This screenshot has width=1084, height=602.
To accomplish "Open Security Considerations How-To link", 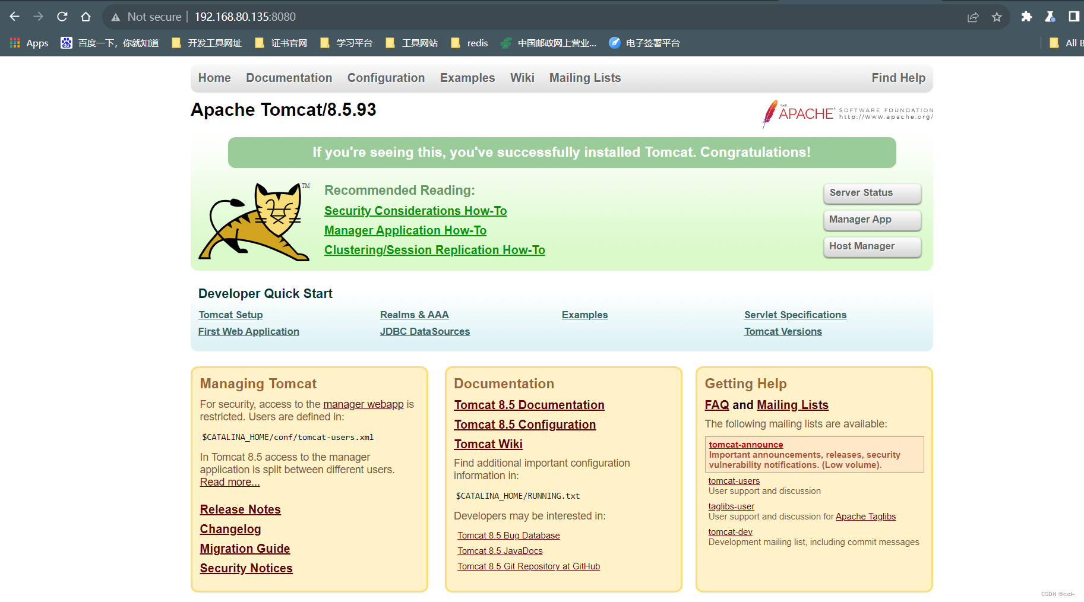I will click(x=415, y=211).
